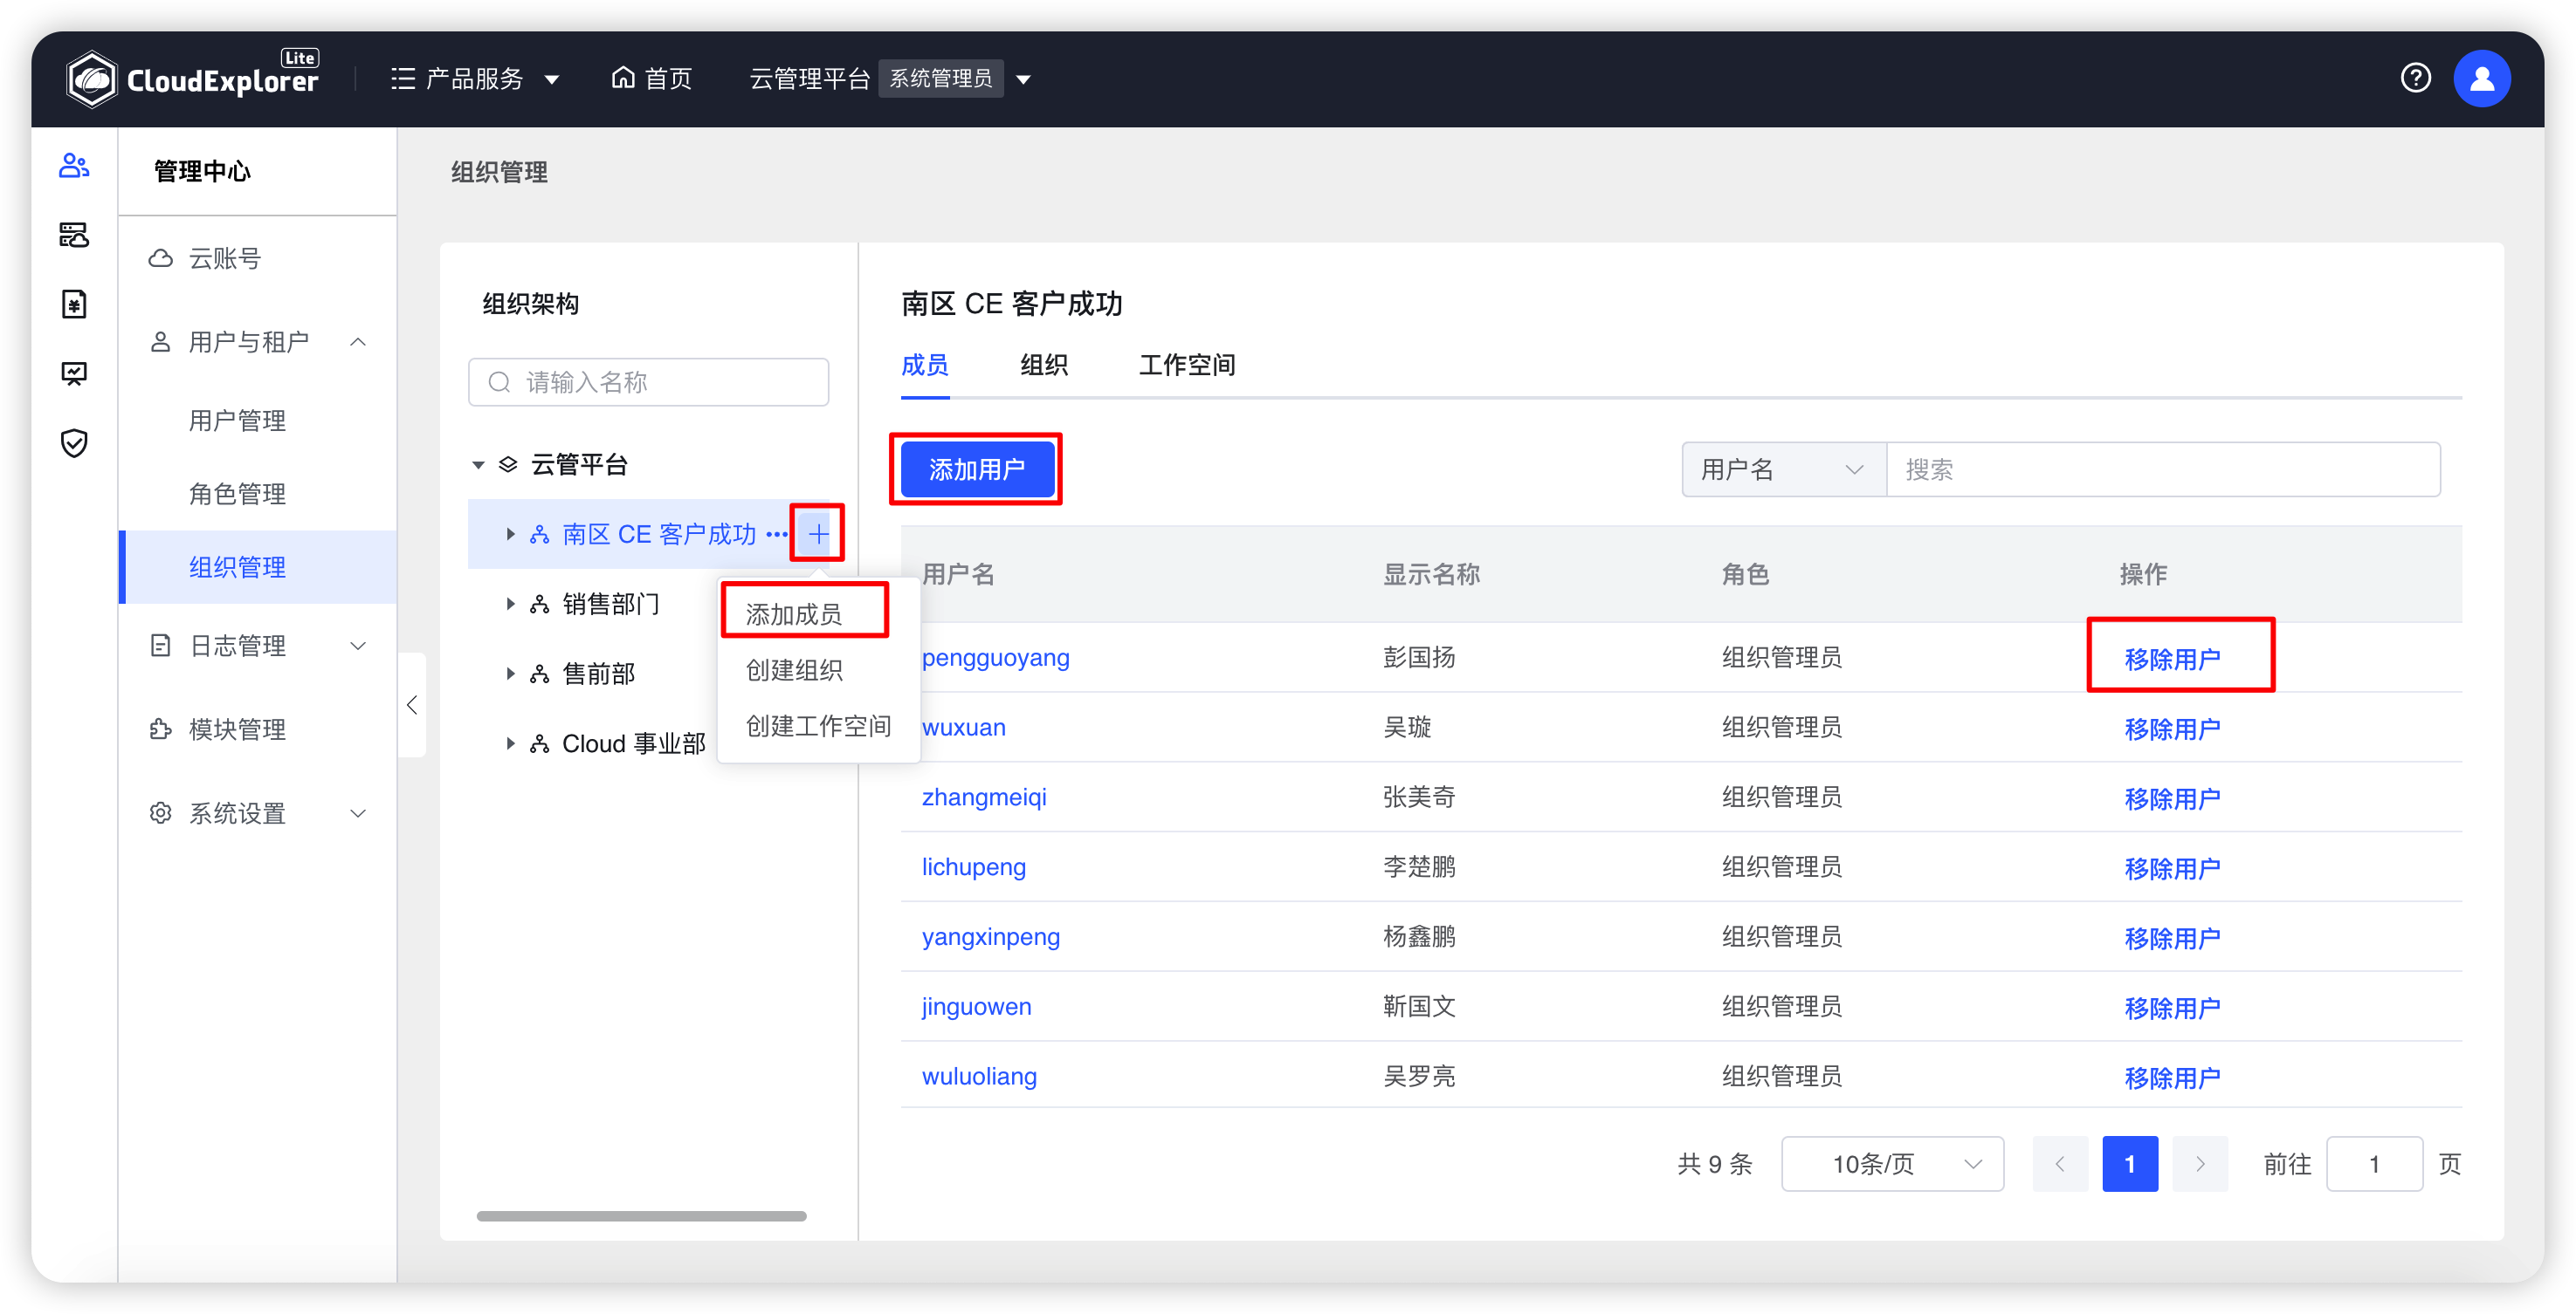Image resolution: width=2576 pixels, height=1314 pixels.
Task: Expand the 销售部门 tree node
Action: tap(510, 604)
